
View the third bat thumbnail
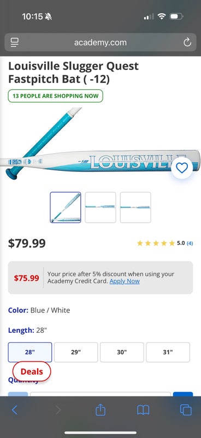coord(135,208)
